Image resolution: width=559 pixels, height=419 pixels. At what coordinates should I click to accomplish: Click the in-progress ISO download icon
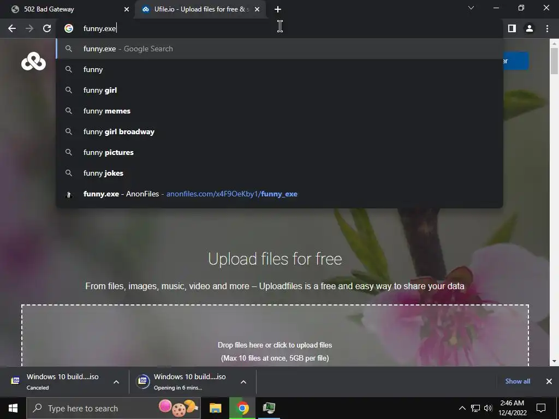pyautogui.click(x=143, y=381)
